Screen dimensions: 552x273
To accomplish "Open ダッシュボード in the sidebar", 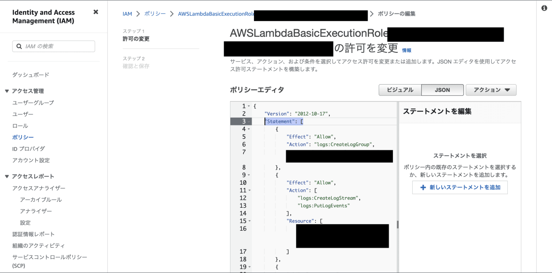I will [x=31, y=75].
